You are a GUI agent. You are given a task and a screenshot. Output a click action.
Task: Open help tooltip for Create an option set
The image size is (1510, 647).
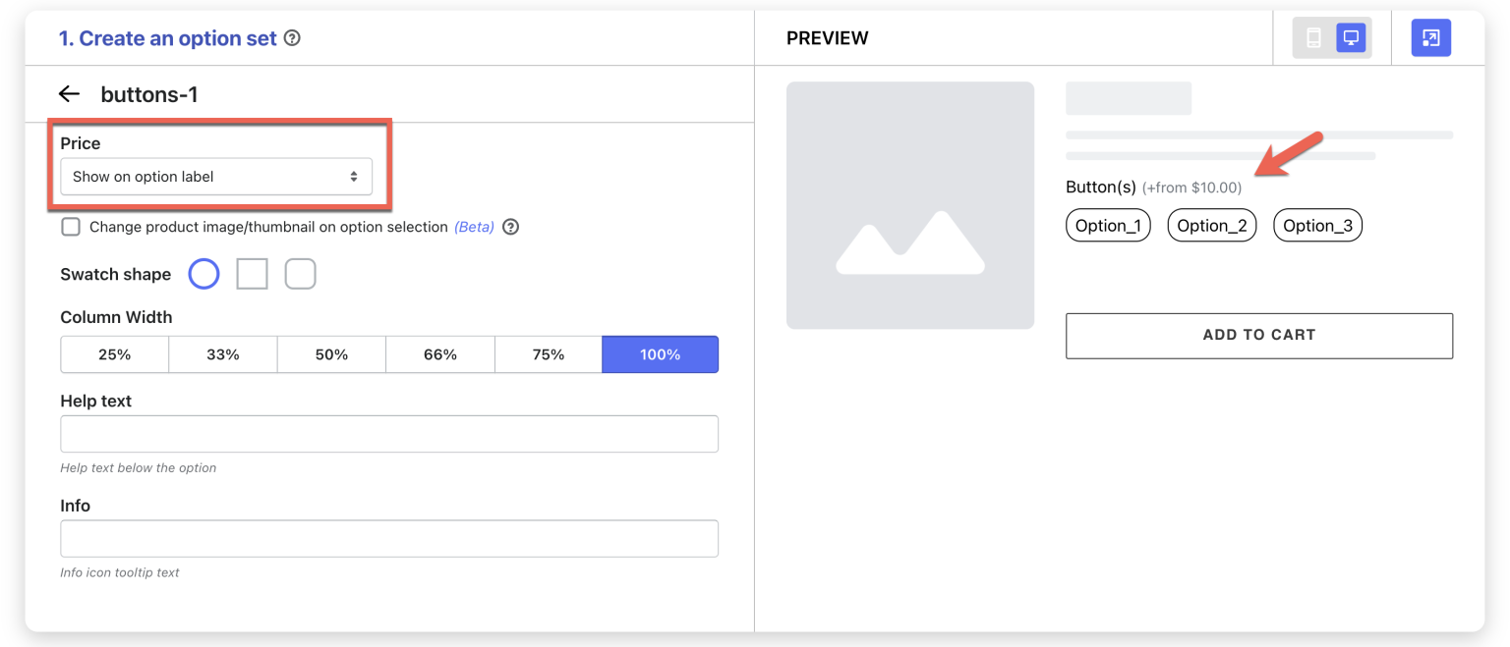tap(291, 37)
